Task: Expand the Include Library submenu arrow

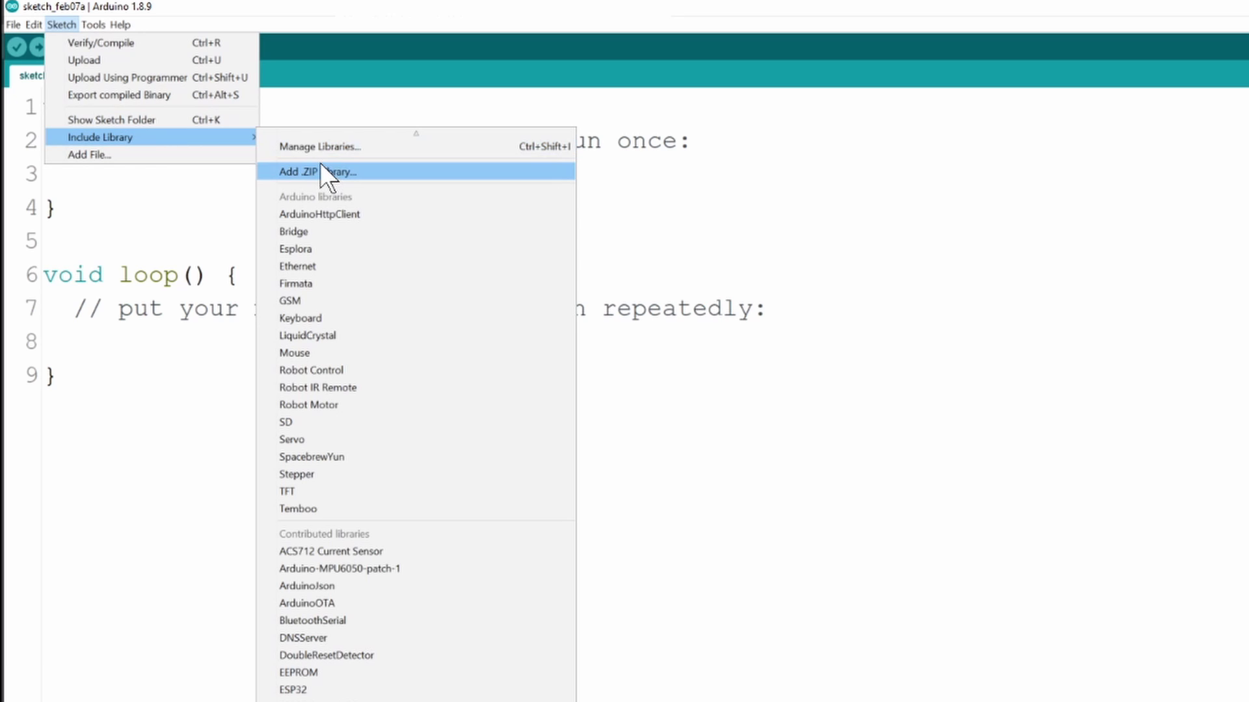Action: pyautogui.click(x=253, y=137)
